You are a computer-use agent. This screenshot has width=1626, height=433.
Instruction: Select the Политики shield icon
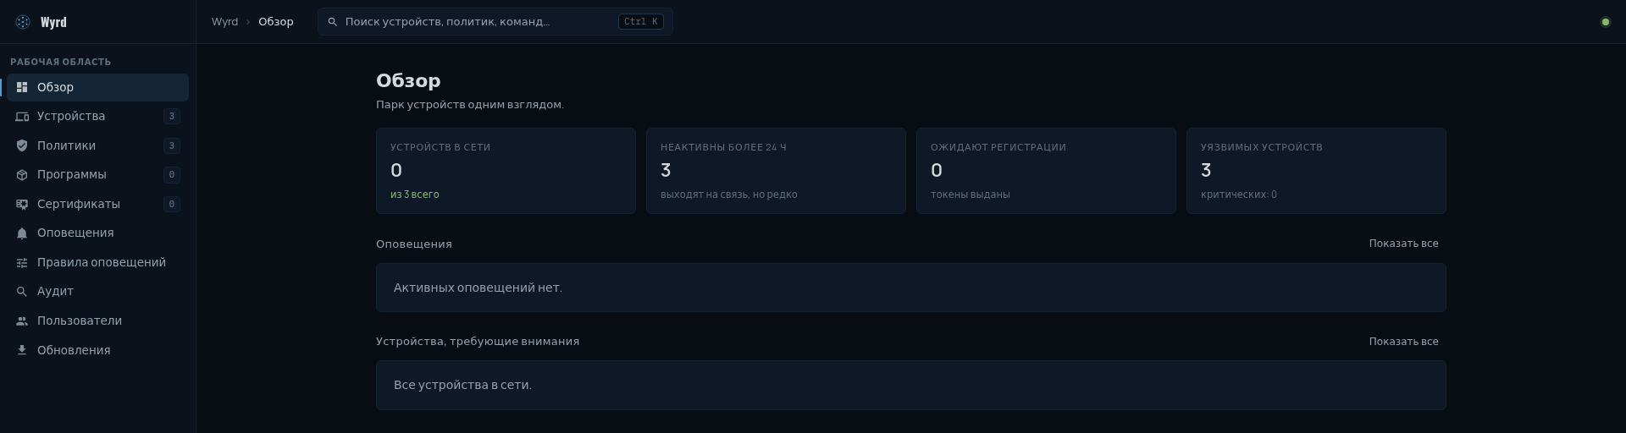point(22,145)
